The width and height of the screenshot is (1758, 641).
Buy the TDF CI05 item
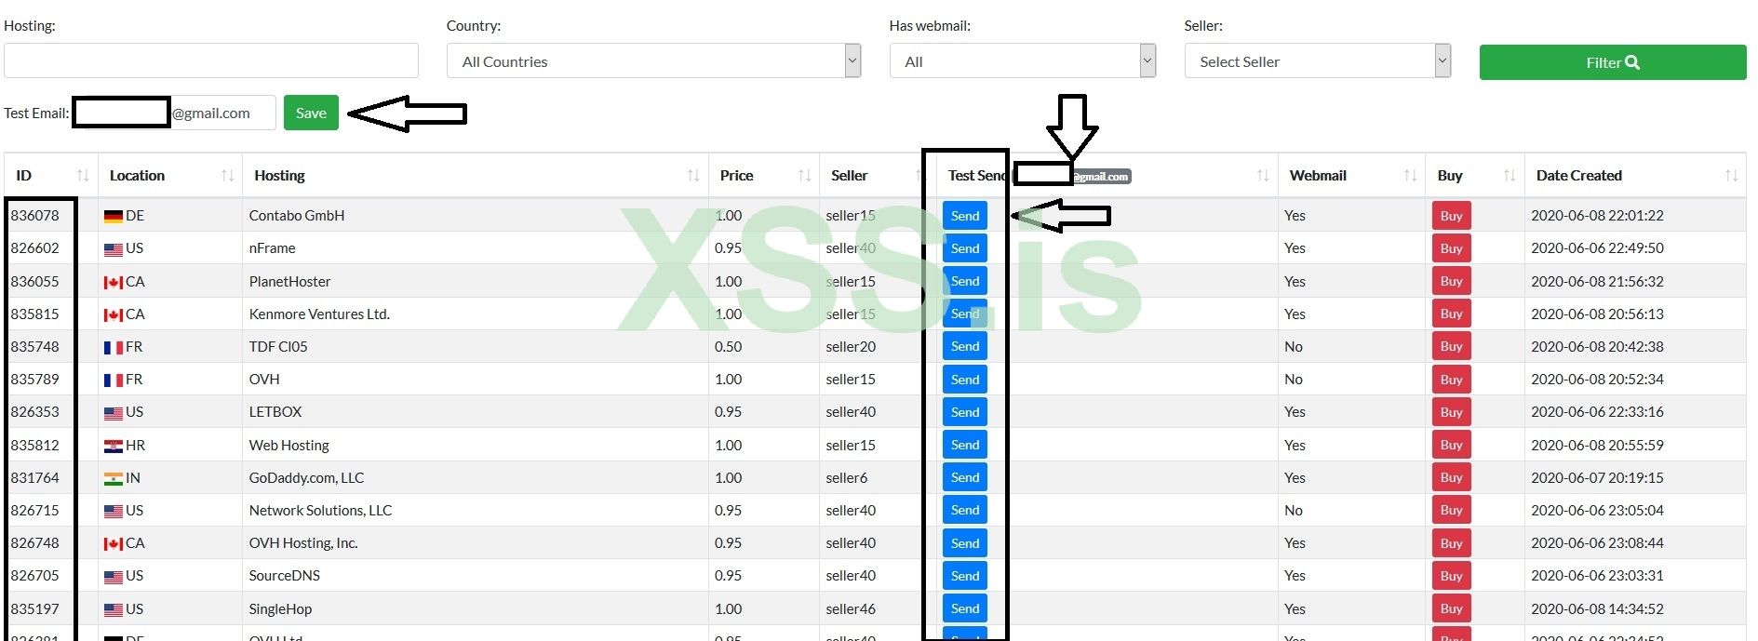(1452, 346)
